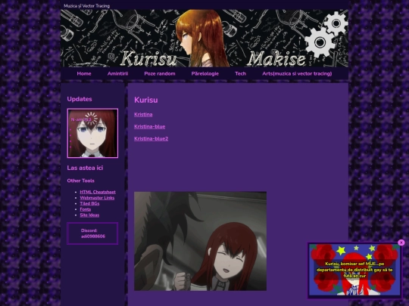
Task: Click the anime scene image below links
Action: coord(200,241)
